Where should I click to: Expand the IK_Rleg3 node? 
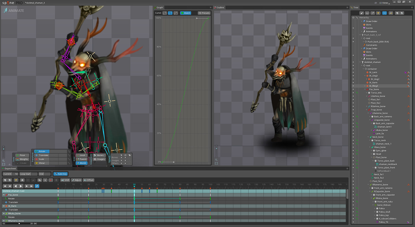coord(365,86)
